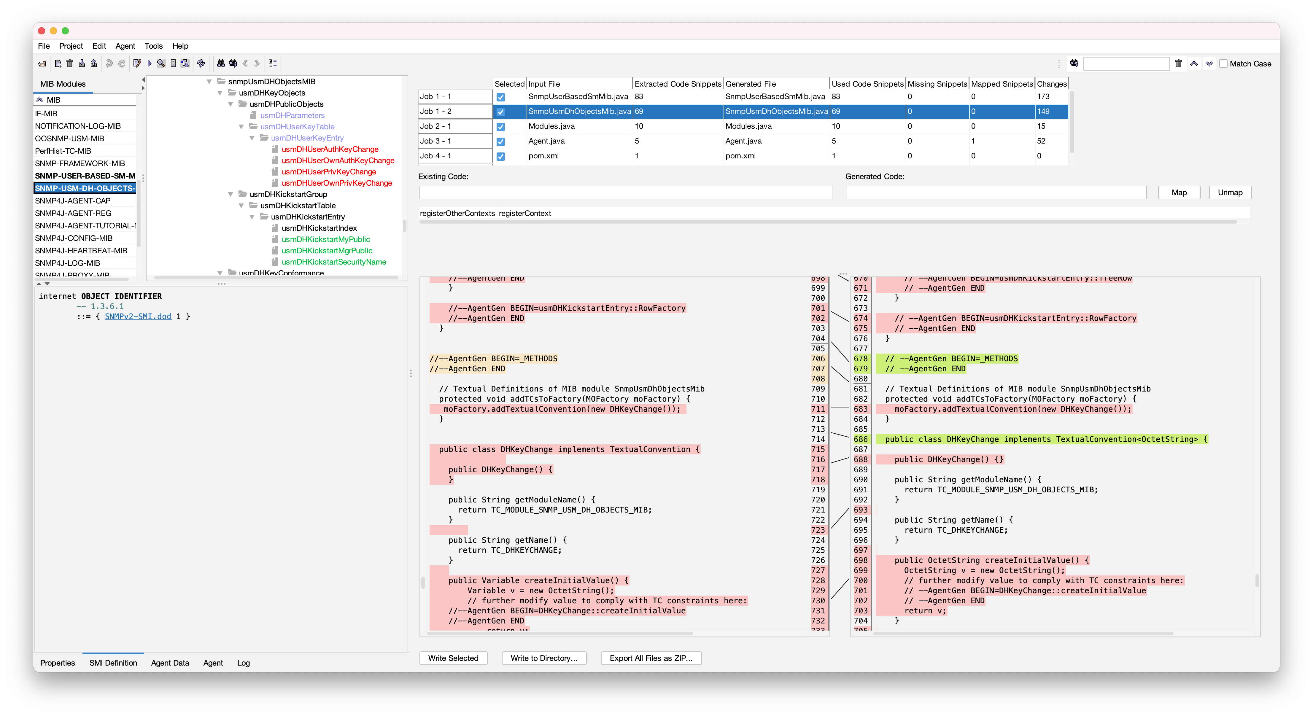The height and width of the screenshot is (716, 1313).
Task: Click the magnifier preview toolbar icon
Action: coord(161,64)
